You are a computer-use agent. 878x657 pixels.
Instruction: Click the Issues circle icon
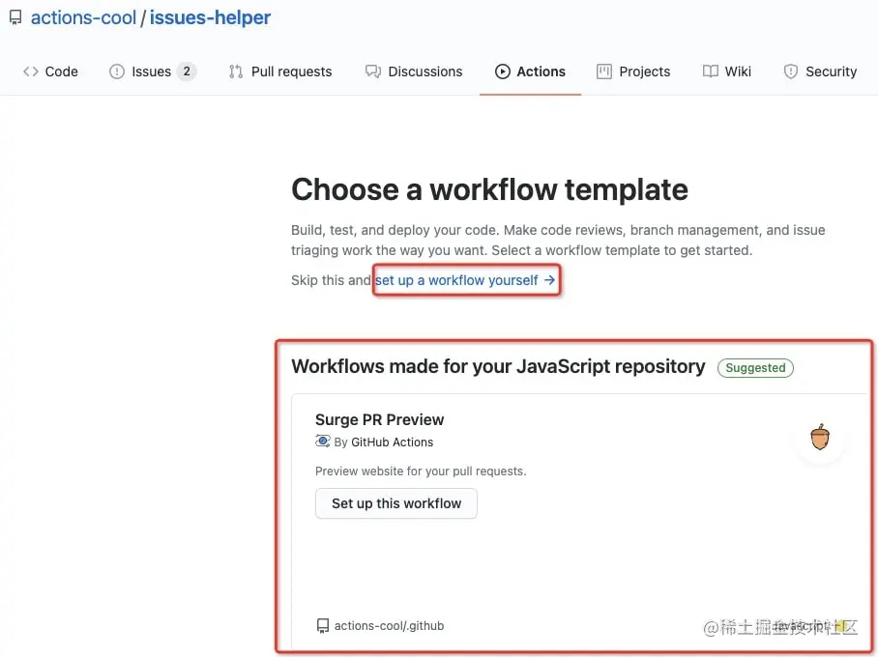pos(117,71)
